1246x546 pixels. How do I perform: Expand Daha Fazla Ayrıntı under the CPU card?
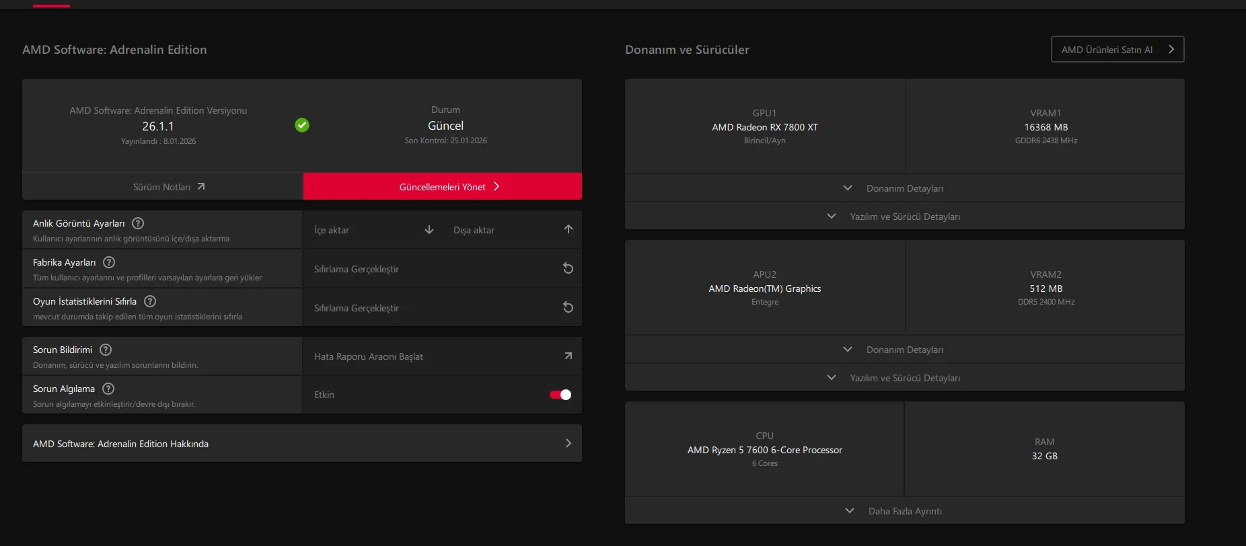[905, 511]
